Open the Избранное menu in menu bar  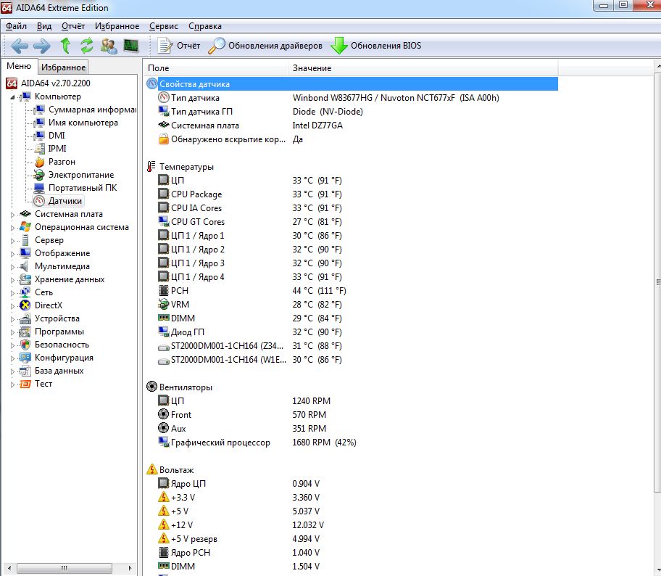[117, 26]
